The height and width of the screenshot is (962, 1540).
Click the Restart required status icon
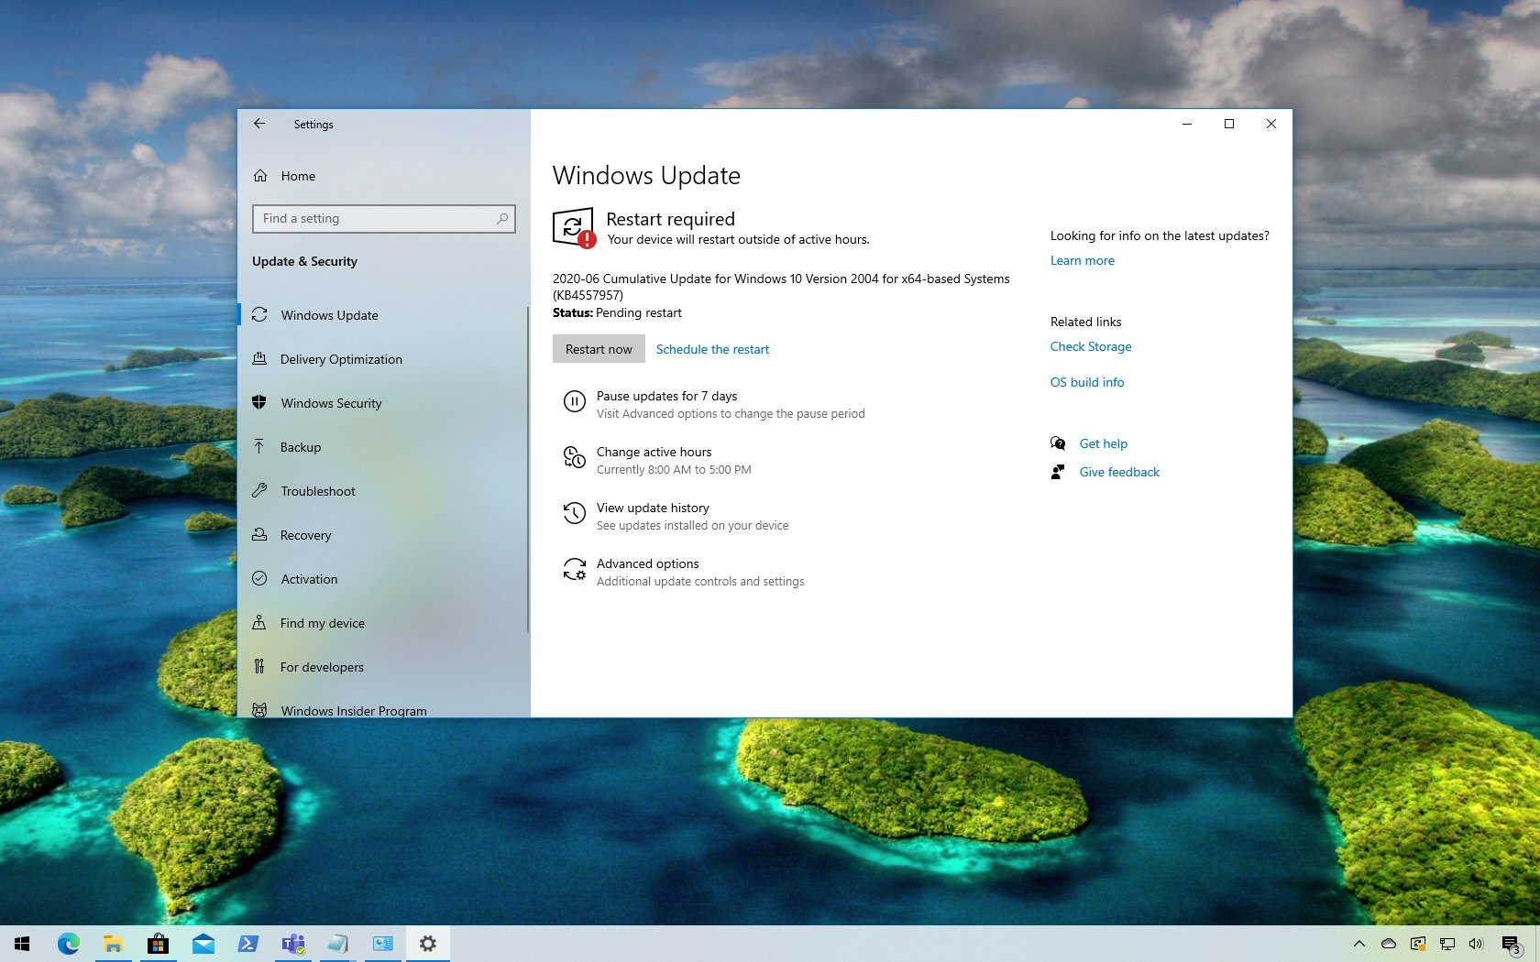(x=574, y=228)
